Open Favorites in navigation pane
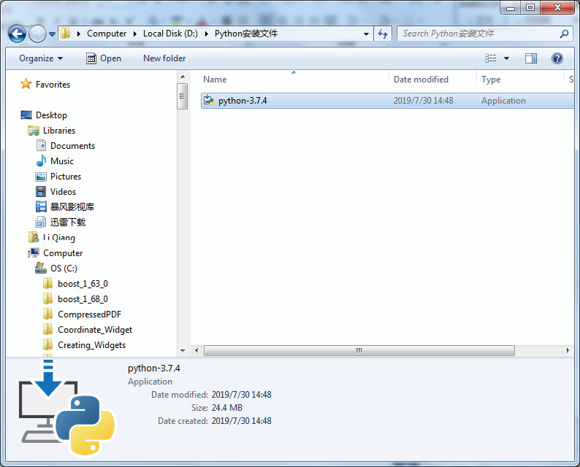 click(53, 85)
